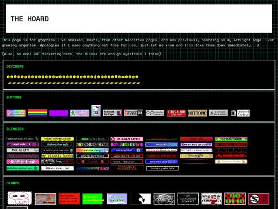
Task: Click the 'be kind to your computer' blinkie
Action: pos(58,150)
